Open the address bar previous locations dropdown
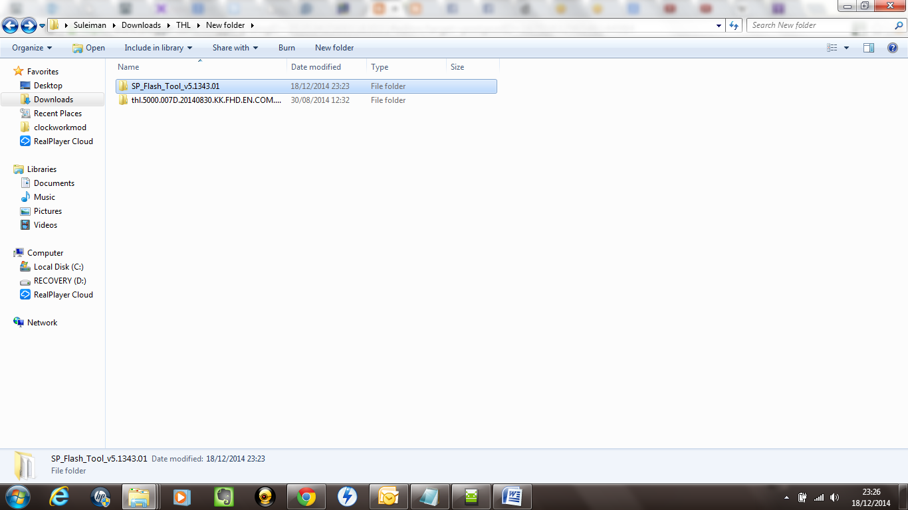The width and height of the screenshot is (908, 510). 719,25
